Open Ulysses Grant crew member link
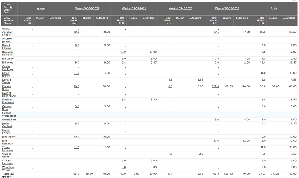 (7, 155)
